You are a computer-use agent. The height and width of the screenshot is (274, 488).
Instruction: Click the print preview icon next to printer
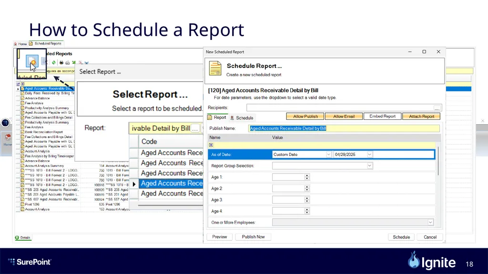[68, 62]
